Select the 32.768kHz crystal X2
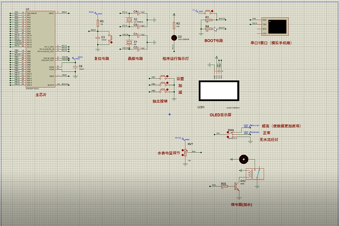339x226 pixels. (x=129, y=20)
